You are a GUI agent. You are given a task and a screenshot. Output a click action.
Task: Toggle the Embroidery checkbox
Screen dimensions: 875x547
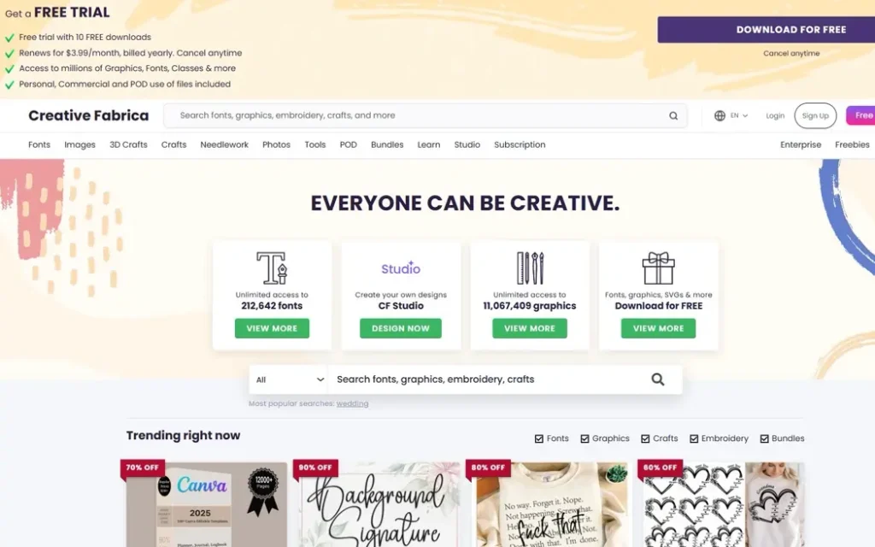click(694, 438)
